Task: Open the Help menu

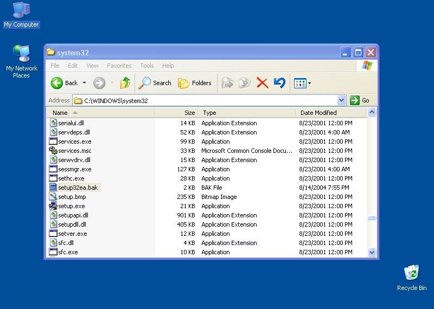Action: (168, 66)
